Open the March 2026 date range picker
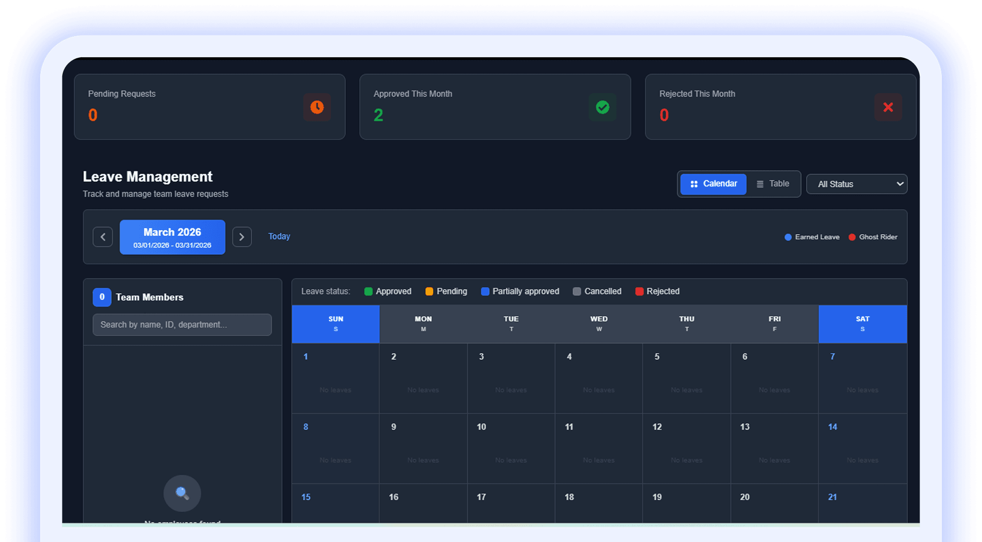 172,236
